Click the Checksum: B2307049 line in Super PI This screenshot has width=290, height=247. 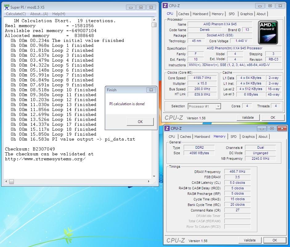30,149
